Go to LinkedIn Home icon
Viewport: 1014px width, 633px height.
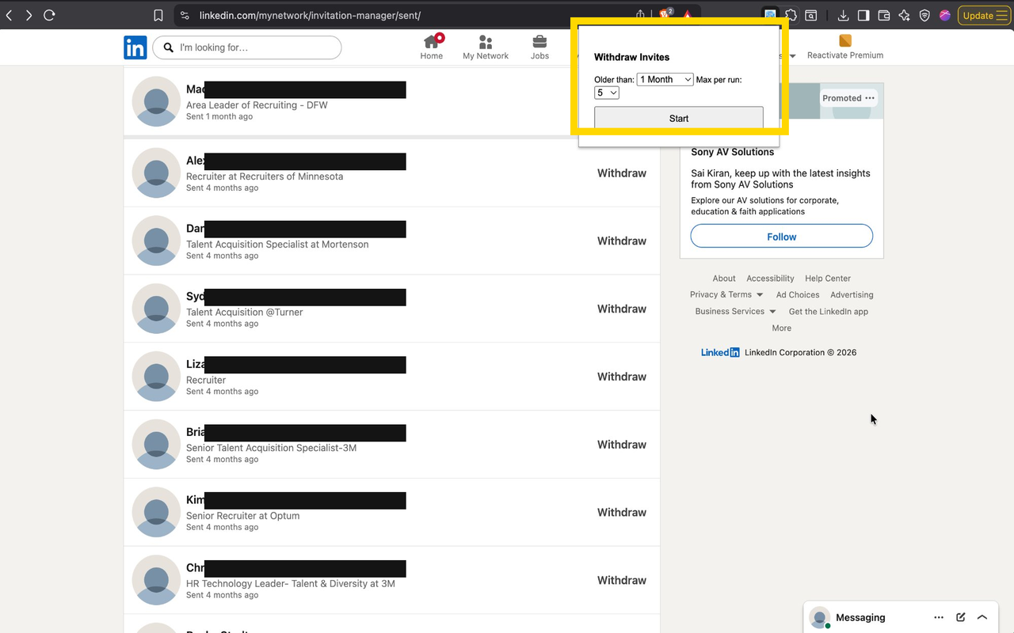[x=432, y=47]
